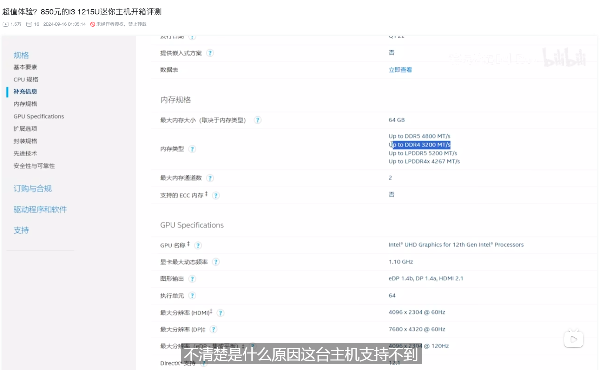600x370 pixels.
Task: Jump to 内存规格 in sidebar
Action: [x=25, y=104]
